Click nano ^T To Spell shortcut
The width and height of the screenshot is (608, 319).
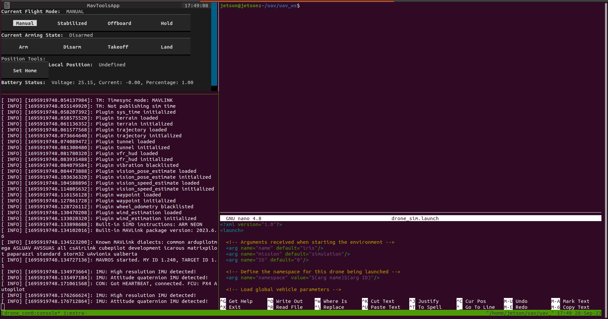[x=425, y=307]
